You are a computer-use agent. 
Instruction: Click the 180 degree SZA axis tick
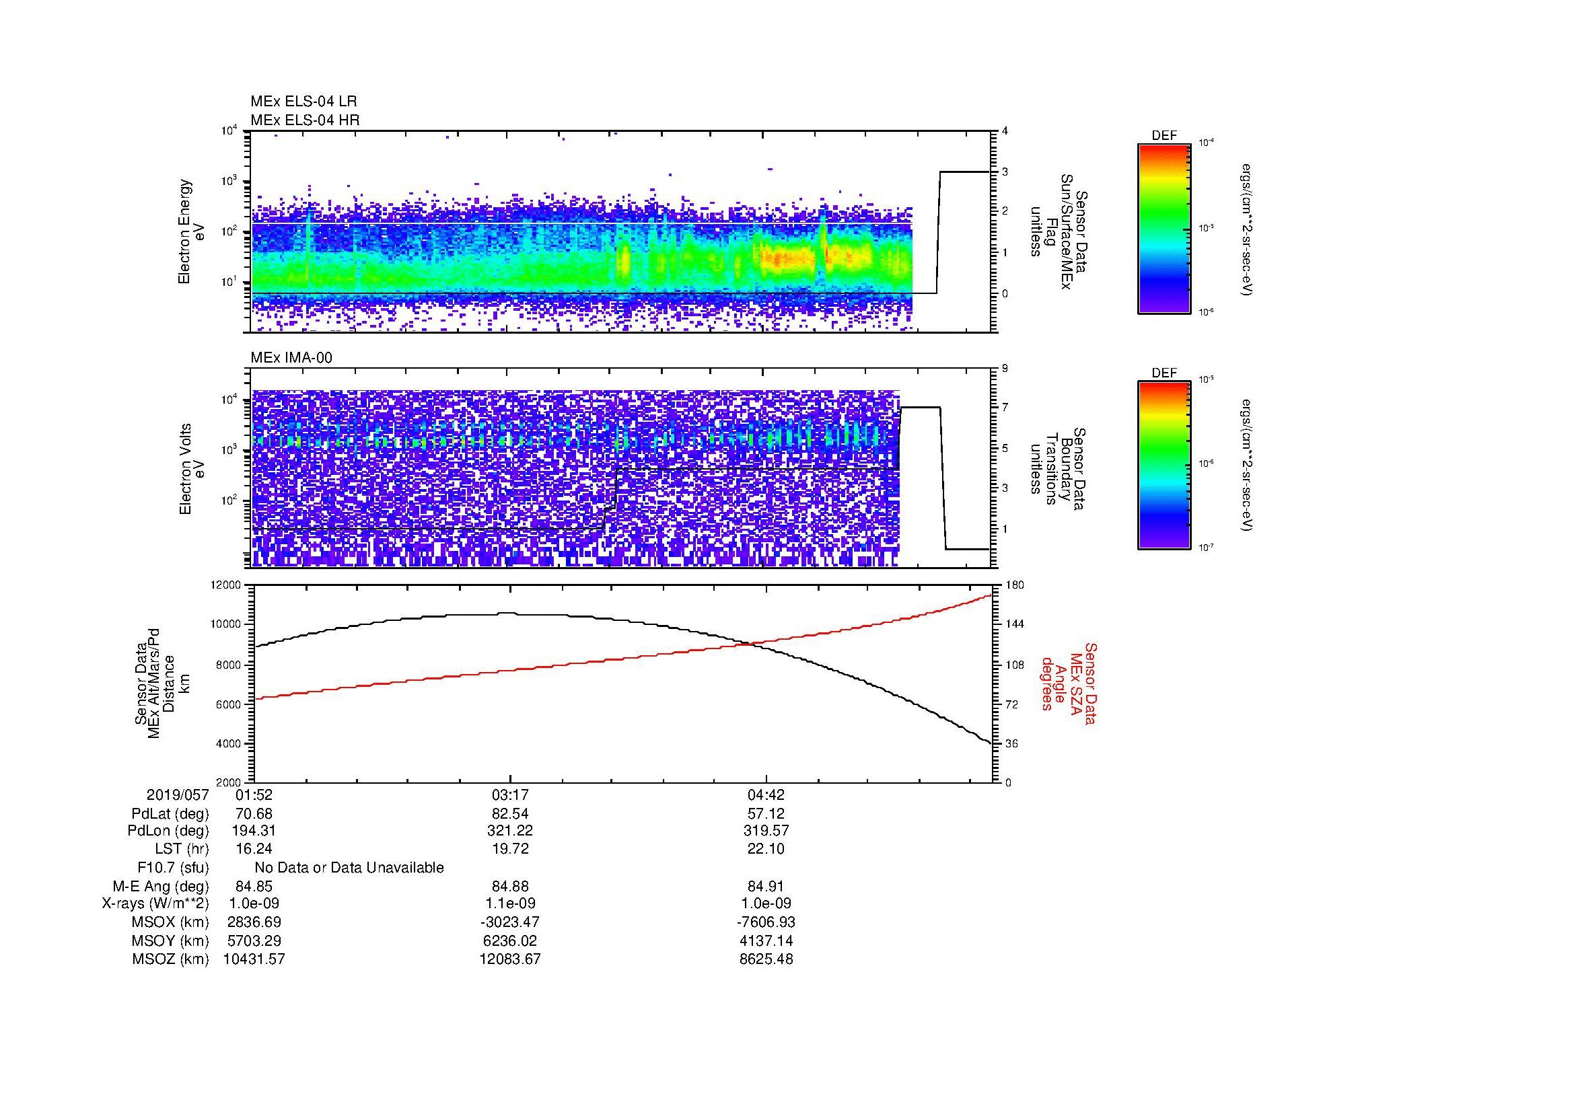[x=1015, y=585]
